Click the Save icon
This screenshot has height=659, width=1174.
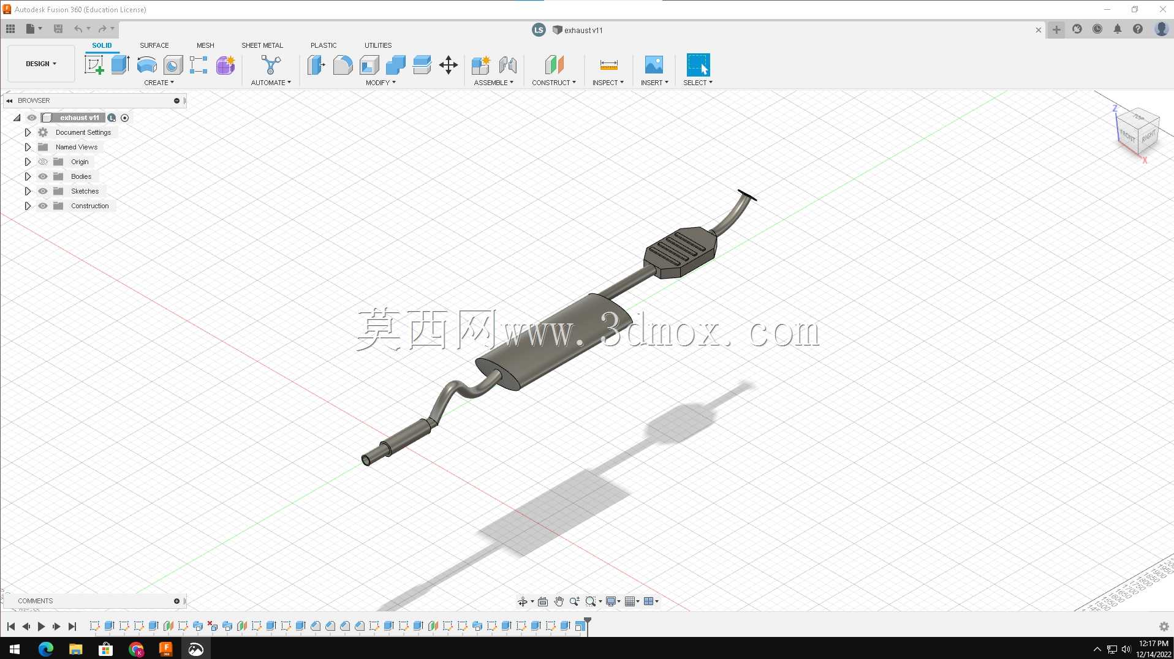(x=58, y=29)
